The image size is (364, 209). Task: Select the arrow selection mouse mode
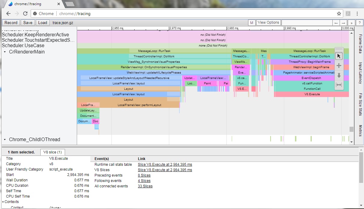point(339,56)
